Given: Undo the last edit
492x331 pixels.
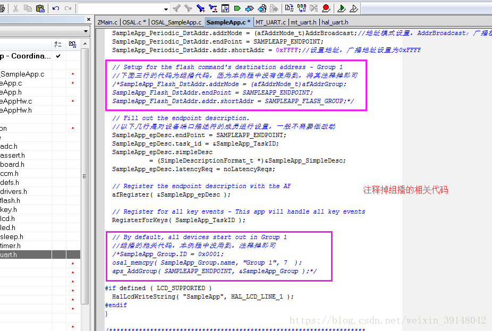Looking at the screenshot, I should [56, 9].
